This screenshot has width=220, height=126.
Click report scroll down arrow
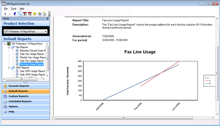coord(217,114)
